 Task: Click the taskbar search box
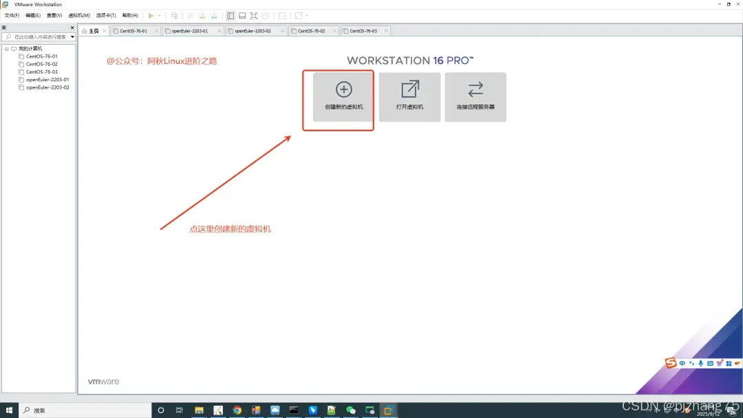tap(85, 410)
